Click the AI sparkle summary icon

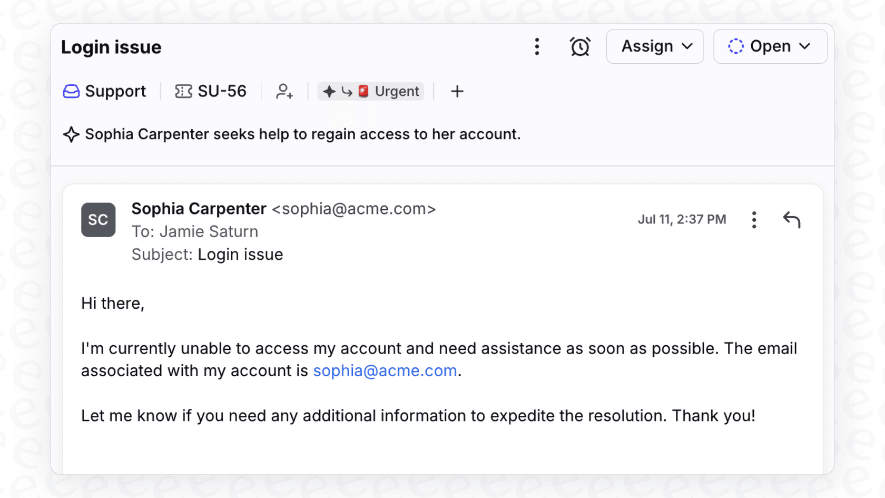tap(71, 134)
